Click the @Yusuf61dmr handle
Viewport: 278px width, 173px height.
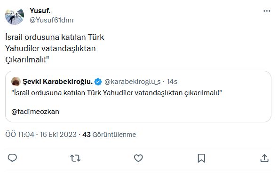52,20
